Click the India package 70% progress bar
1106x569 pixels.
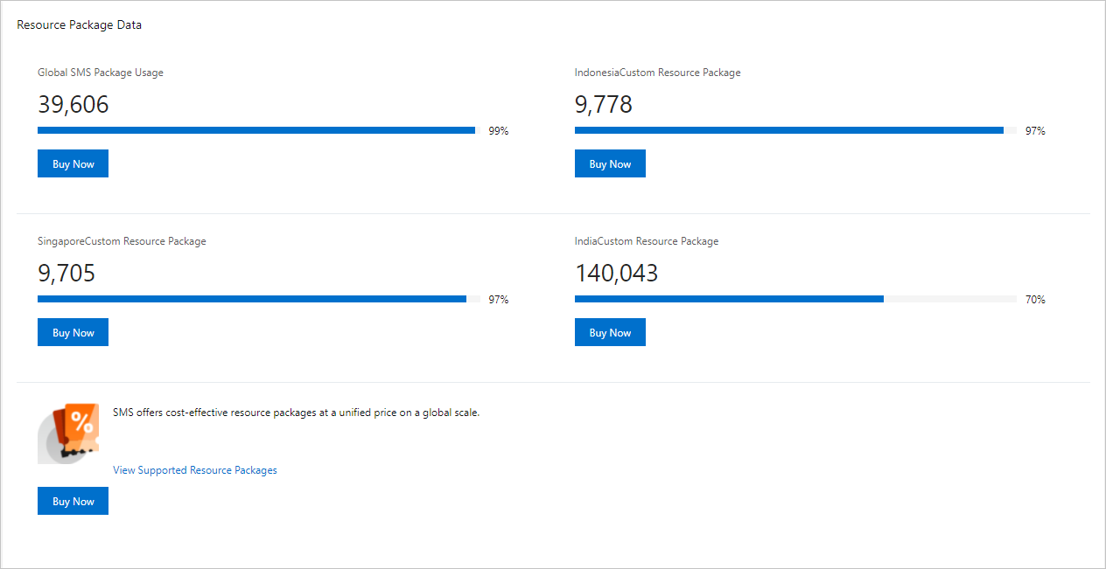pyautogui.click(x=794, y=299)
